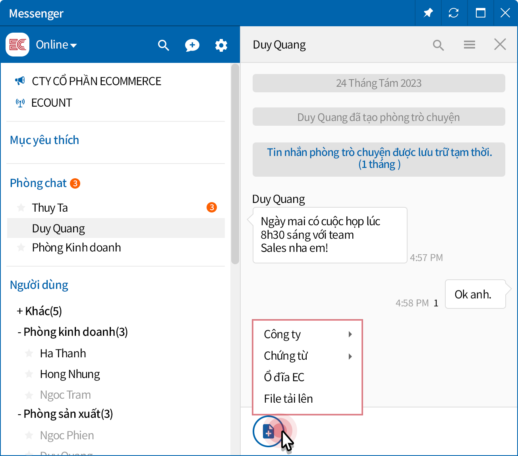Close the Duy Quang chat panel
The width and height of the screenshot is (518, 456).
500,45
